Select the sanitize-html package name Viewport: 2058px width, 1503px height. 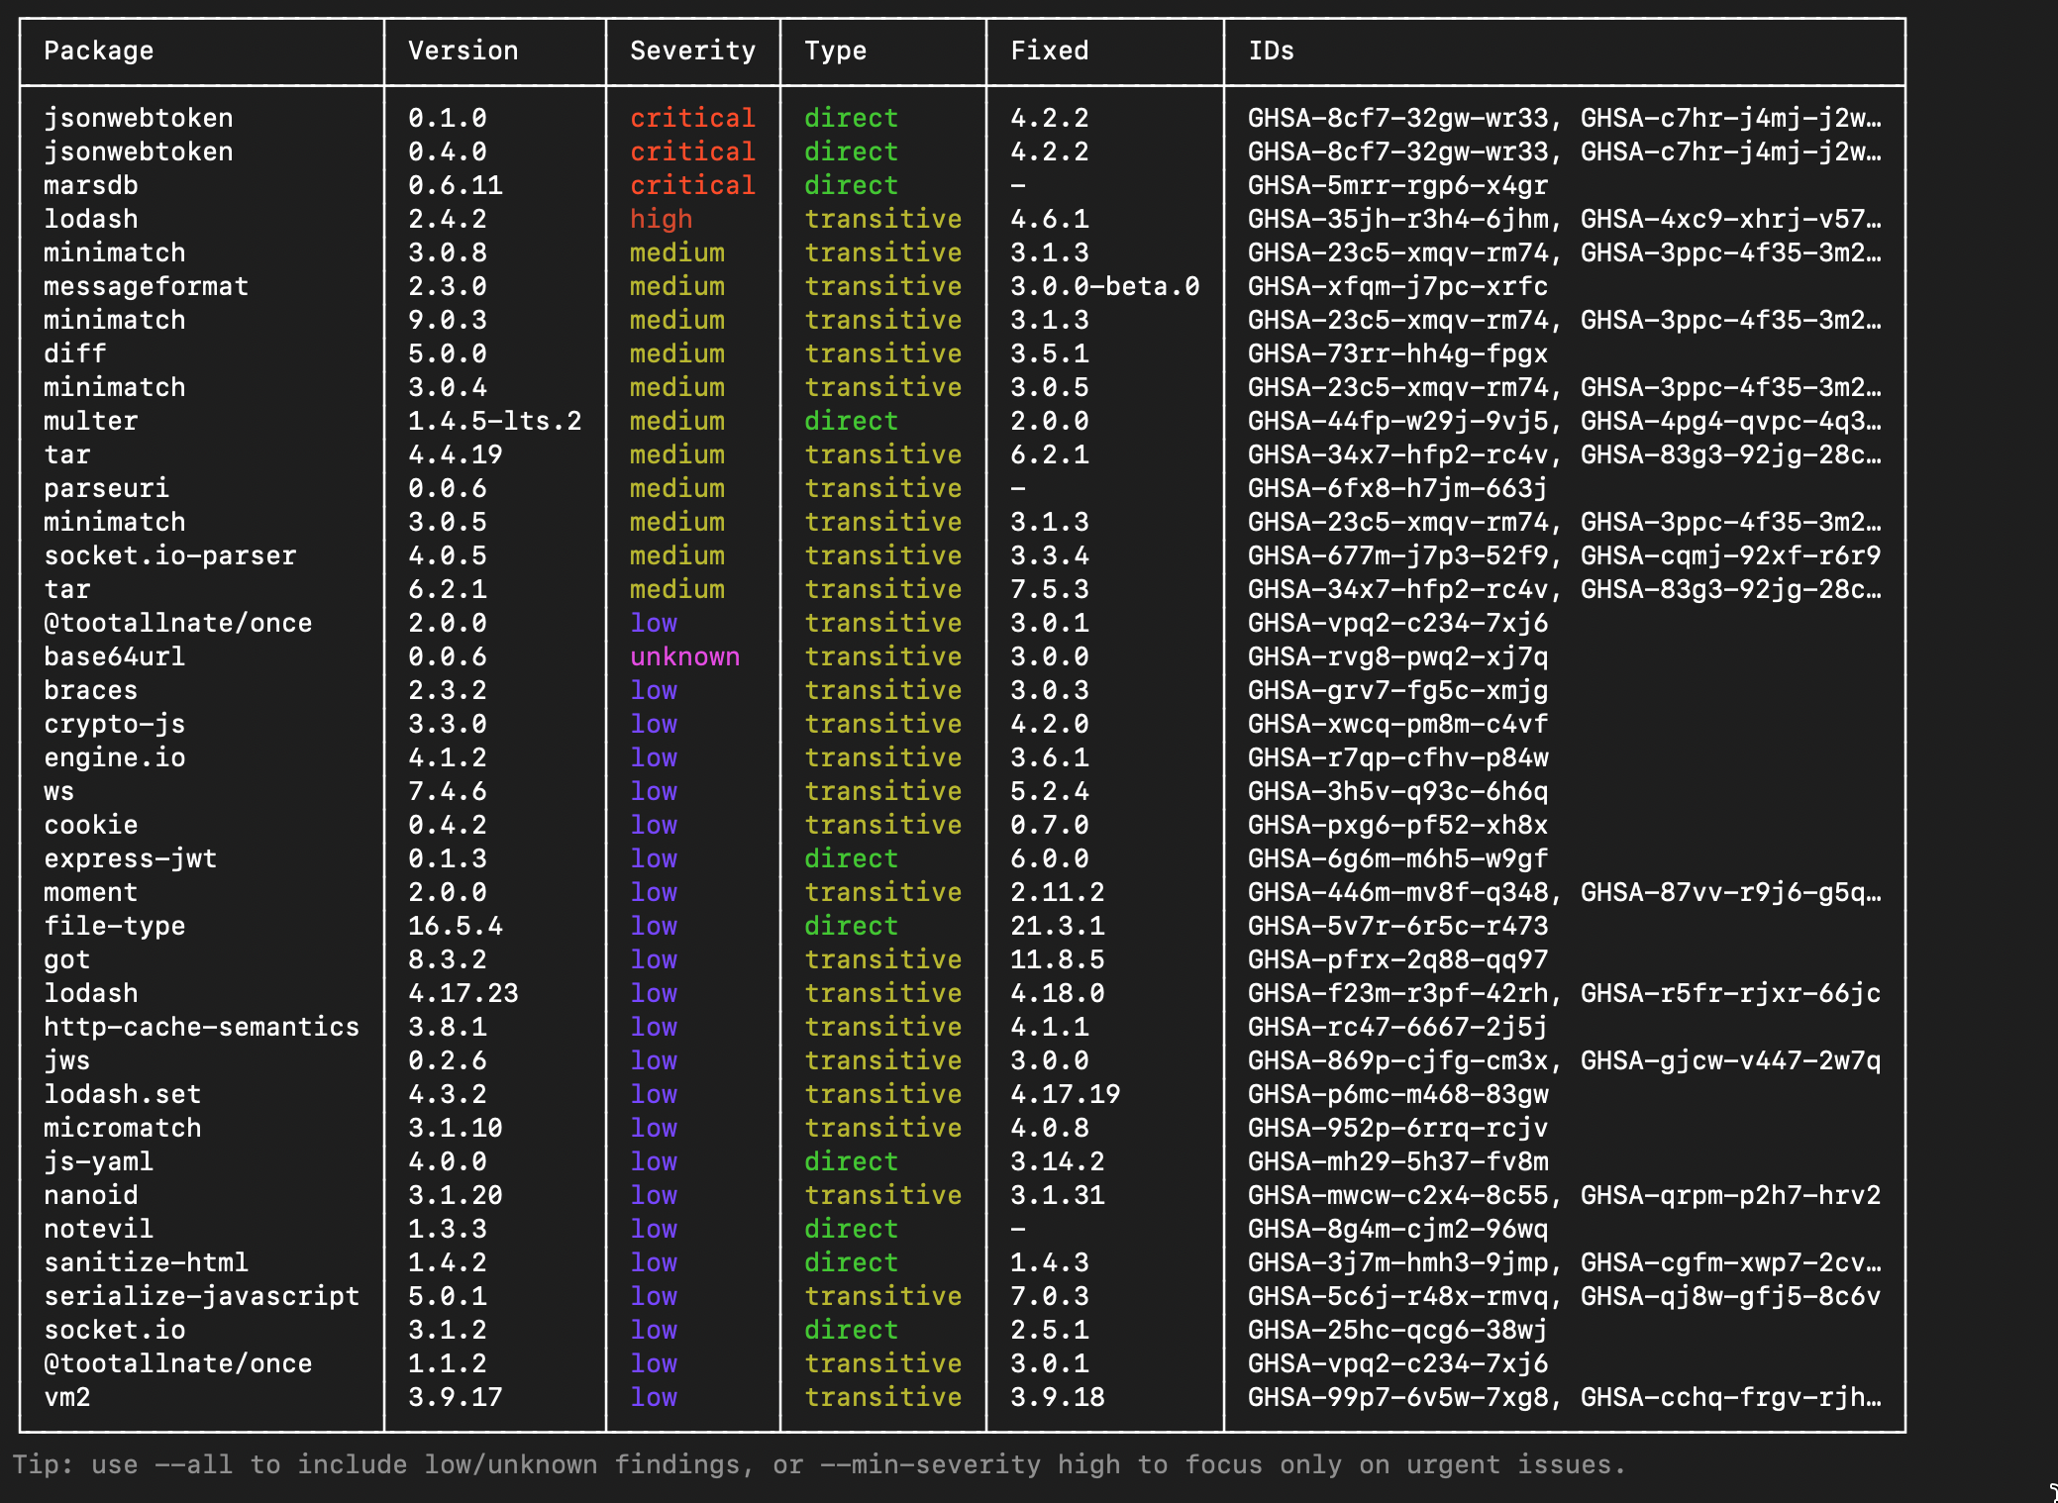[147, 1262]
